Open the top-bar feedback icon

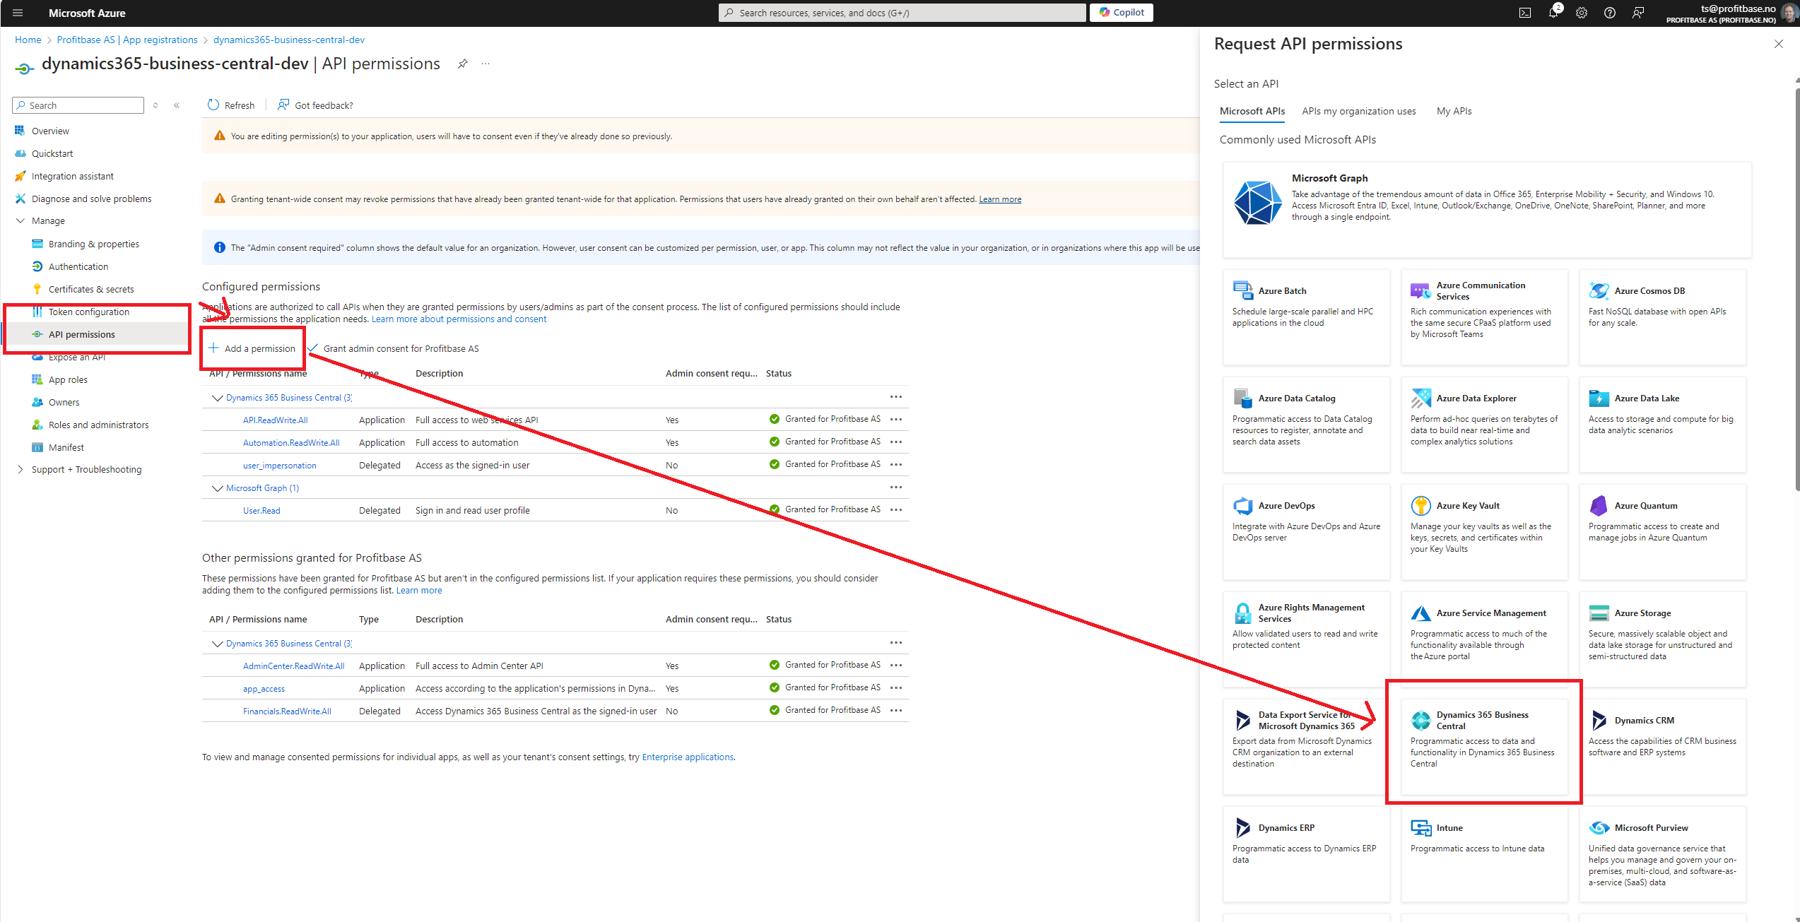[x=1638, y=13]
